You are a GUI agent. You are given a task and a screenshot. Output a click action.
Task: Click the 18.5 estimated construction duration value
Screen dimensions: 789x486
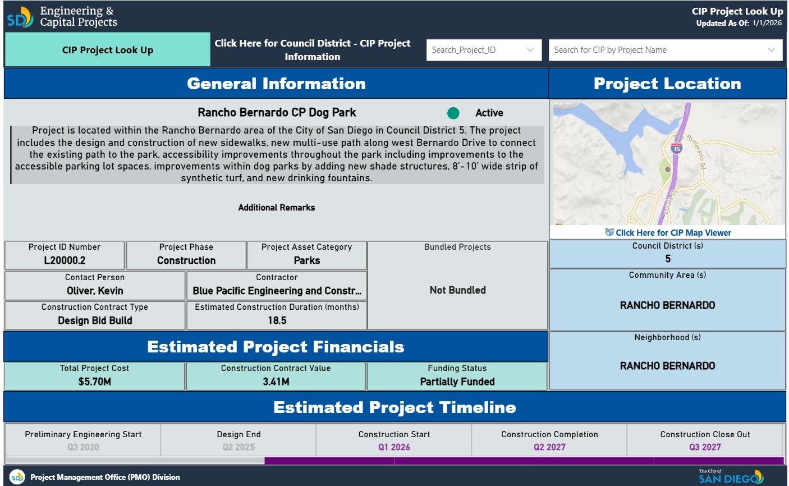point(277,320)
